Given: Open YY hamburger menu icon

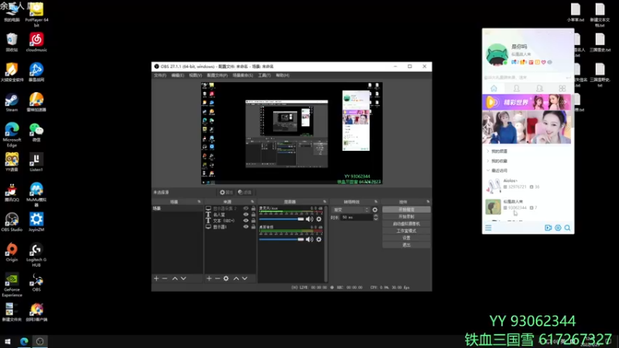Looking at the screenshot, I should 488,227.
